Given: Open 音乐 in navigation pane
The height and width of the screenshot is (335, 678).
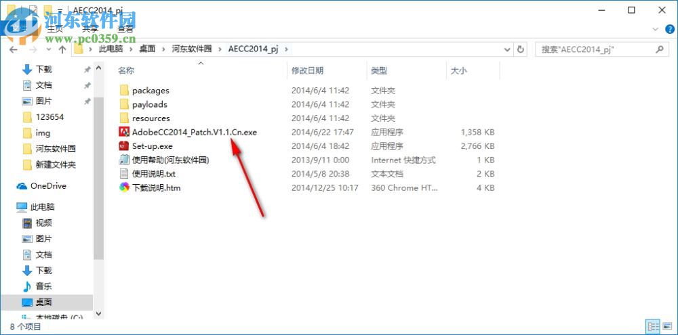Looking at the screenshot, I should point(43,286).
